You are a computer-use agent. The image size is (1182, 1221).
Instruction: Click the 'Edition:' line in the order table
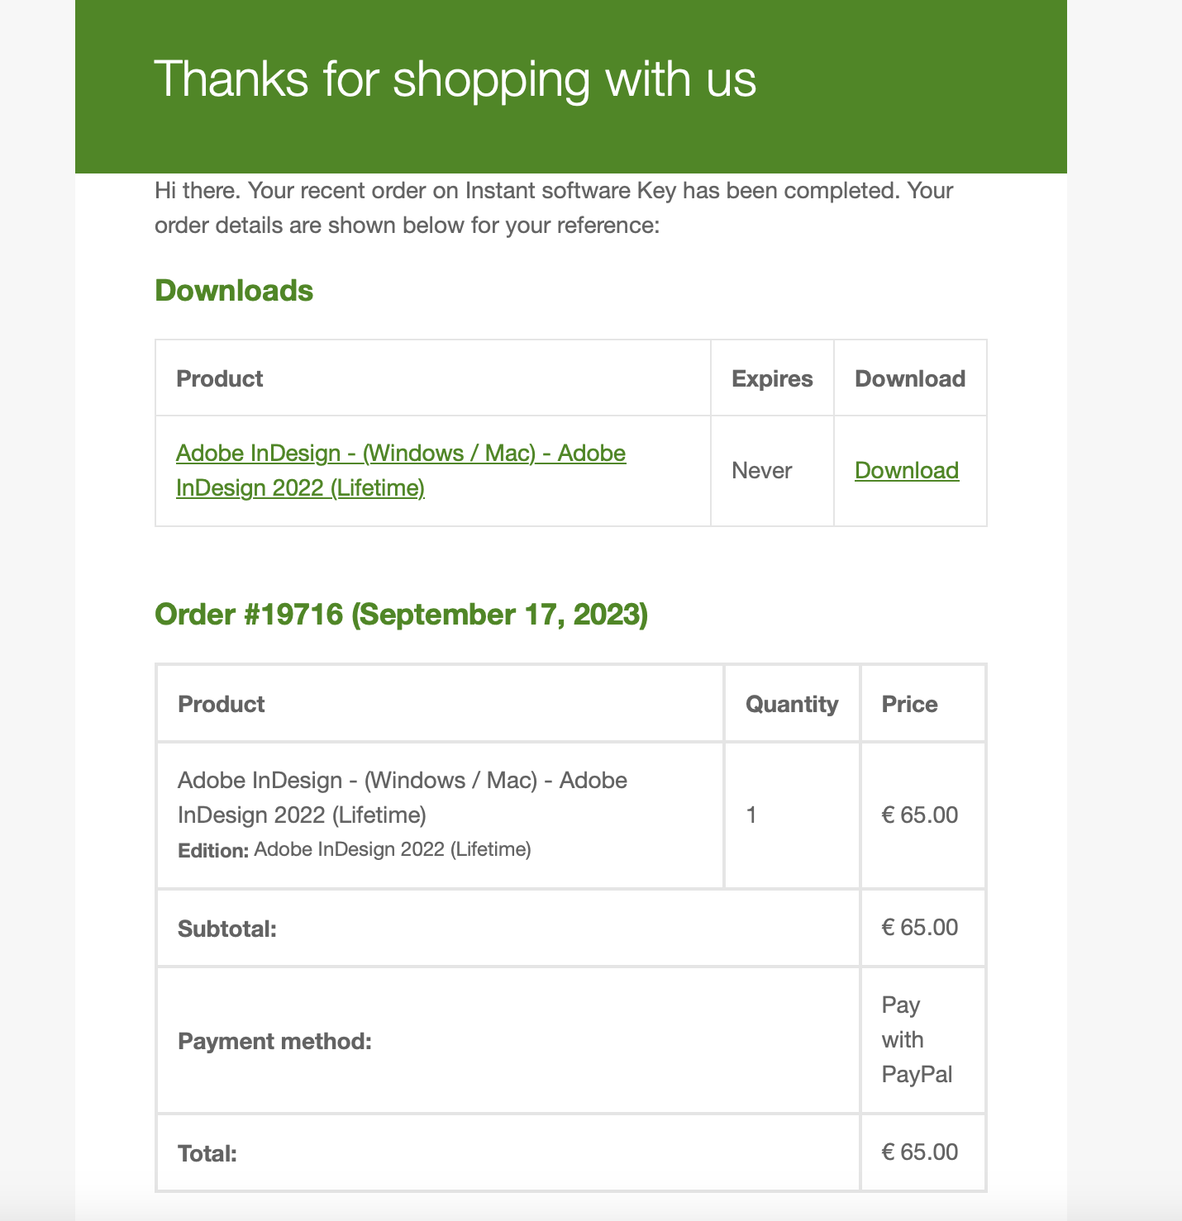pyautogui.click(x=354, y=849)
